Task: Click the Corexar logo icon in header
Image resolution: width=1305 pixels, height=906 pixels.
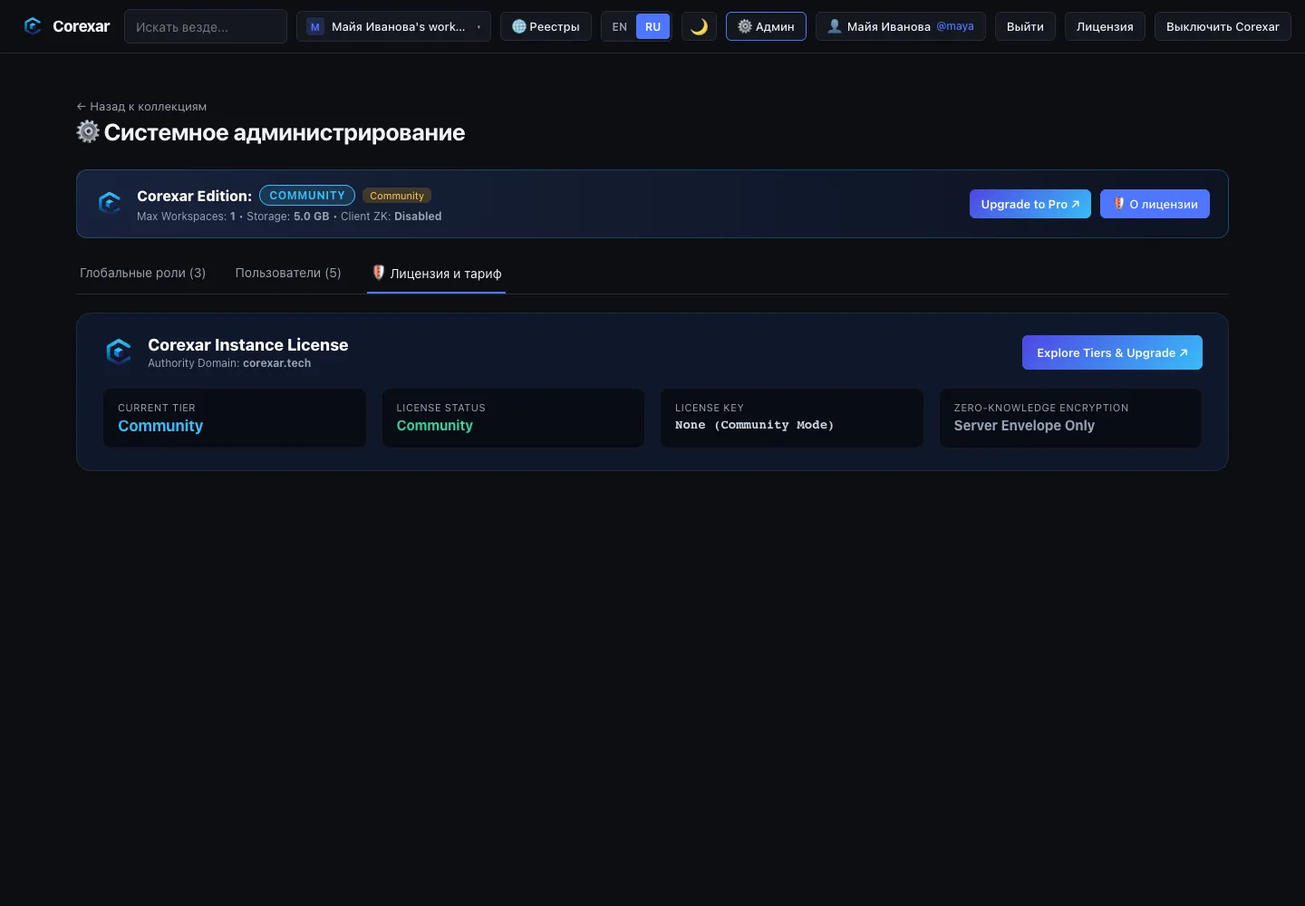Action: pyautogui.click(x=33, y=26)
